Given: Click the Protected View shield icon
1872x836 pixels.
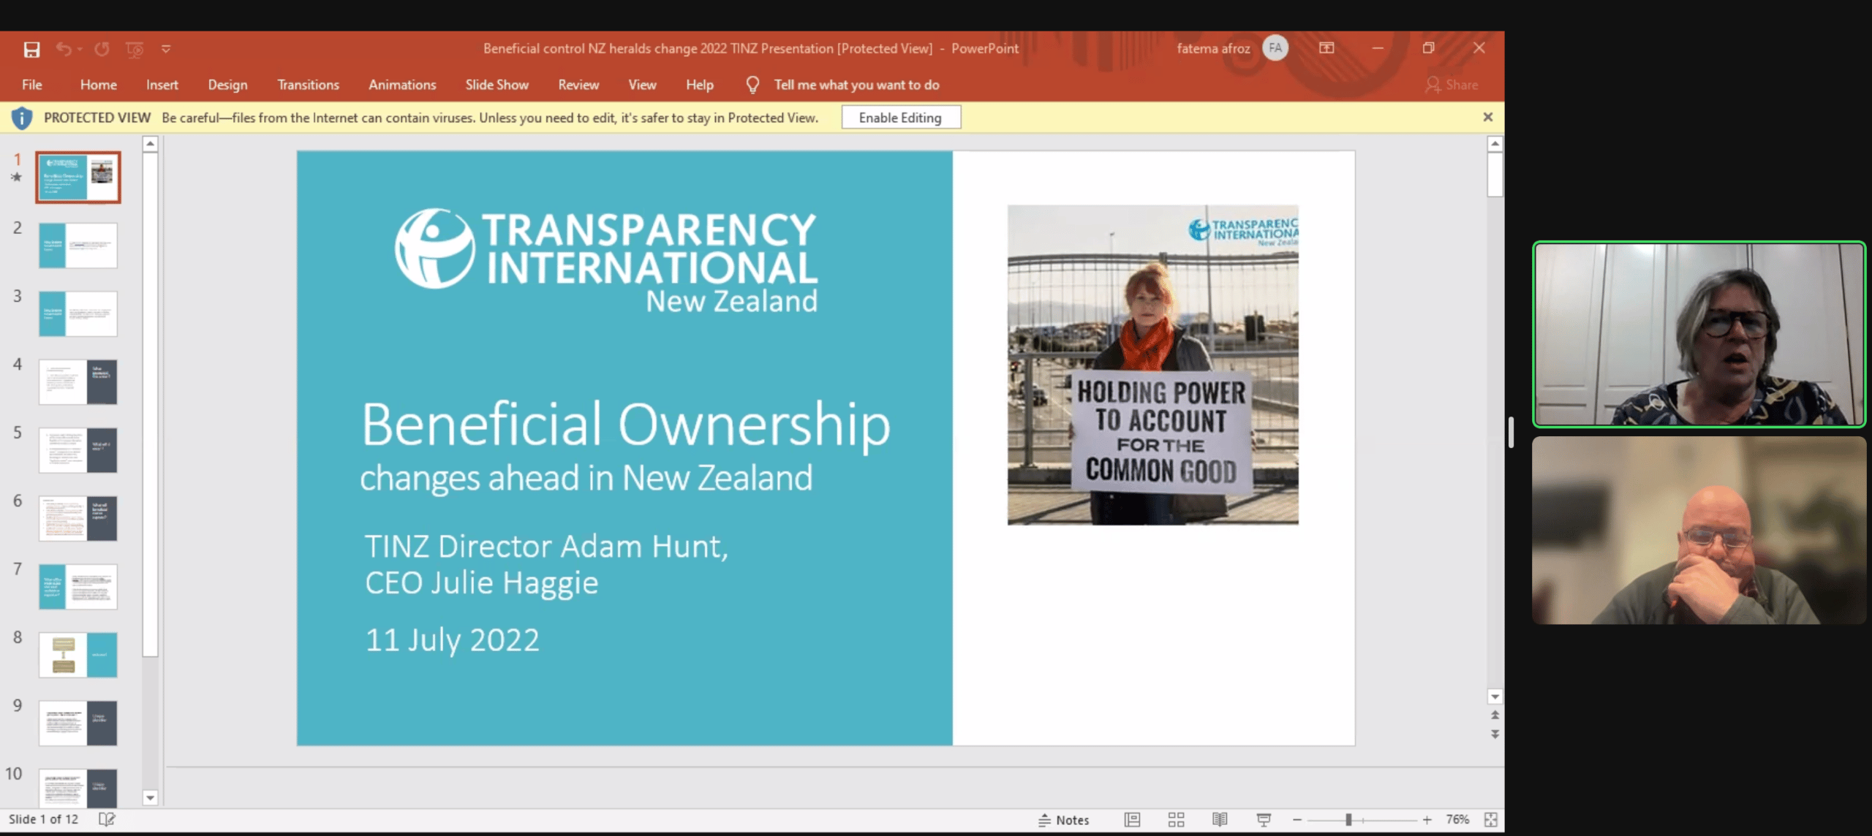Looking at the screenshot, I should (x=22, y=118).
